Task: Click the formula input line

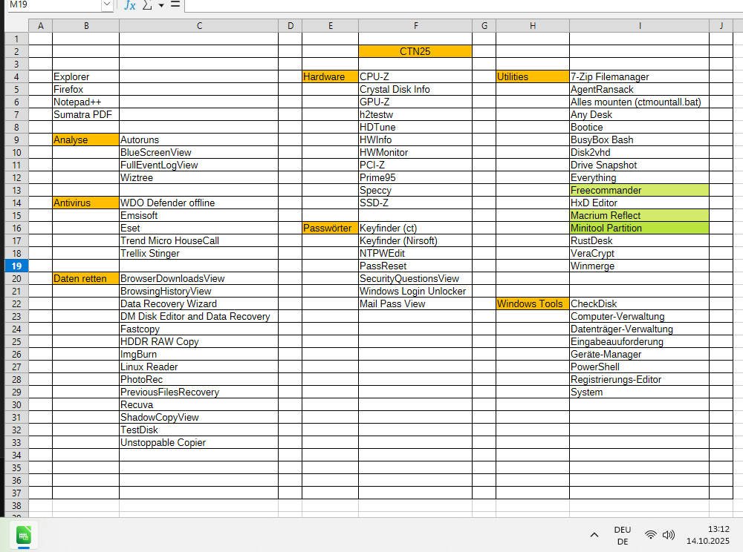Action: [464, 5]
